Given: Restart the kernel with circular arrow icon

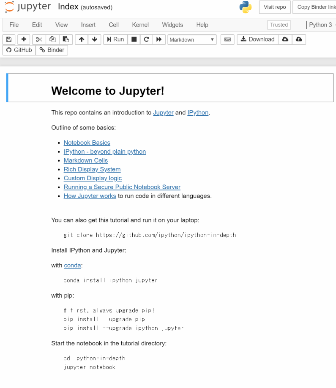Looking at the screenshot, I should (x=146, y=39).
